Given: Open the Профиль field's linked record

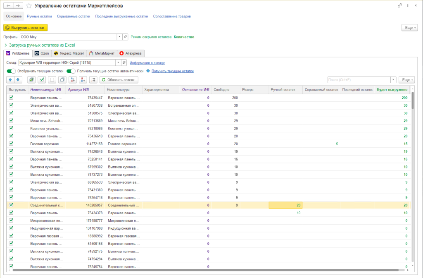Looking at the screenshot, I should tap(125, 37).
